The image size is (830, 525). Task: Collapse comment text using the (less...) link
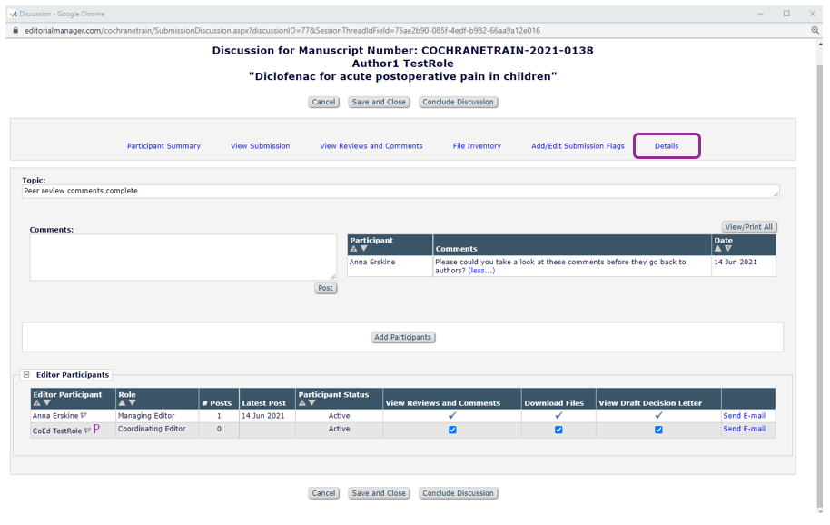click(x=481, y=271)
